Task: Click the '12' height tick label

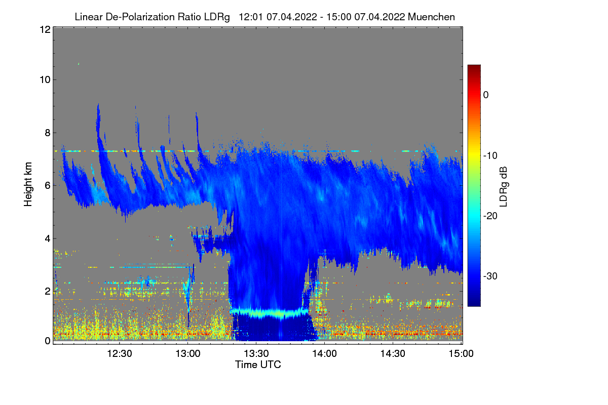Action: click(44, 29)
